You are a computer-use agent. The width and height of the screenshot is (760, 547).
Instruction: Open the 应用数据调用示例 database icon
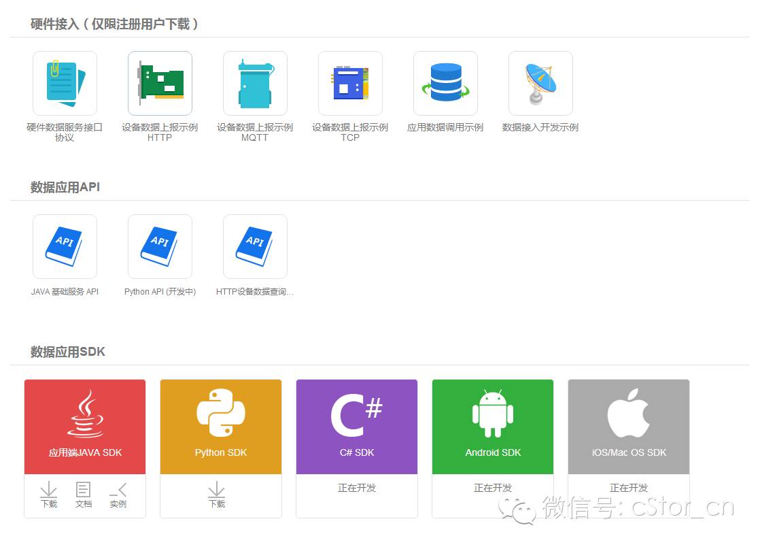click(x=445, y=84)
